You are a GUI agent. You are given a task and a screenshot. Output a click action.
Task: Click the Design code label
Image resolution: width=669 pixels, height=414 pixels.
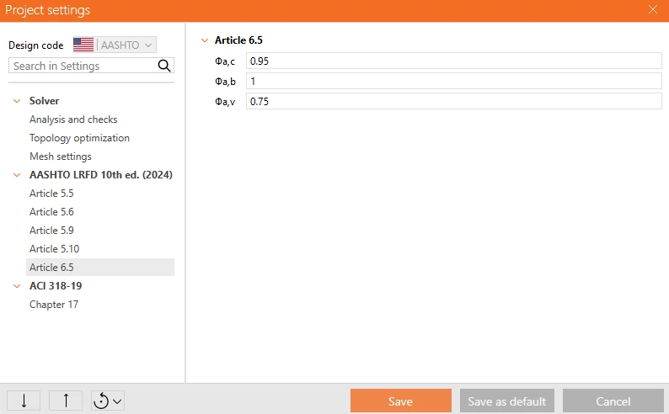pos(36,45)
